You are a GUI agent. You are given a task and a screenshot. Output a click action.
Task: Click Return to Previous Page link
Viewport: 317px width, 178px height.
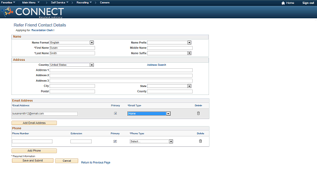pos(96,163)
